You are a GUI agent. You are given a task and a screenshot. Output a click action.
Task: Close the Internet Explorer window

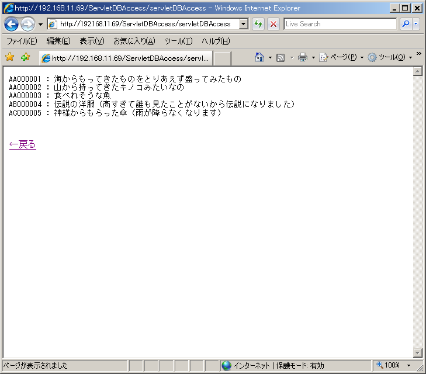coord(417,8)
